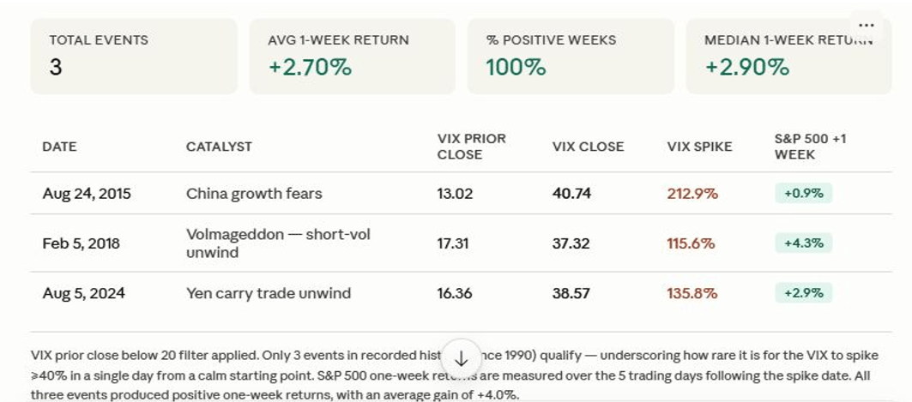Open the three-dot more options menu

point(866,26)
